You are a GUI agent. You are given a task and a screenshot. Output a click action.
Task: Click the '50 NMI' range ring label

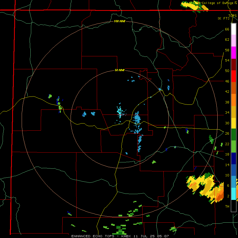click(120, 70)
